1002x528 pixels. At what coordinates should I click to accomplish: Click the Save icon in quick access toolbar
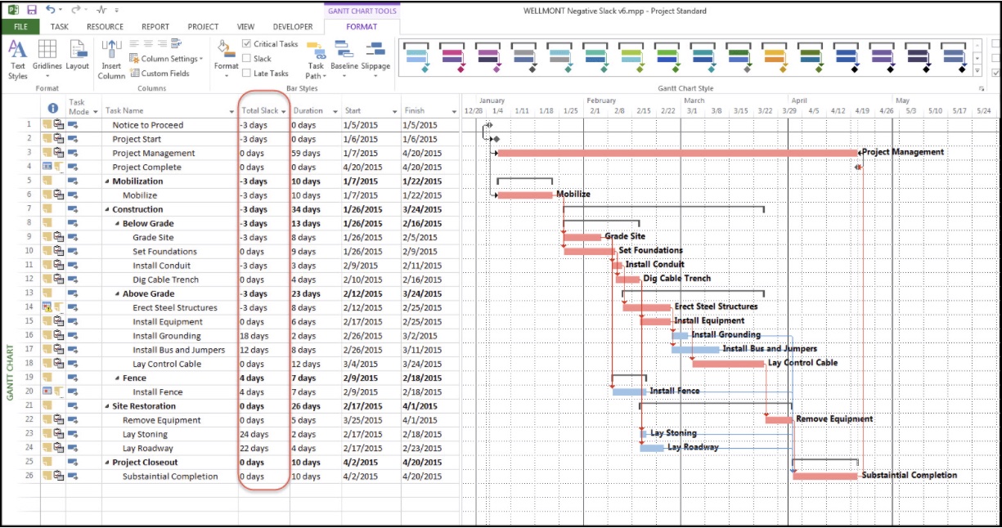click(x=32, y=10)
